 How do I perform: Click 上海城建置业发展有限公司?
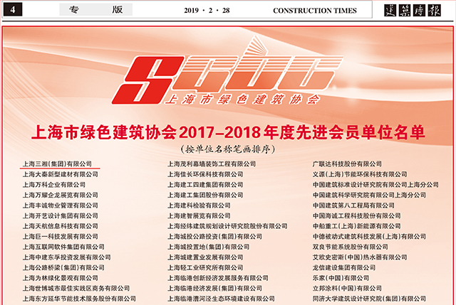(205, 257)
